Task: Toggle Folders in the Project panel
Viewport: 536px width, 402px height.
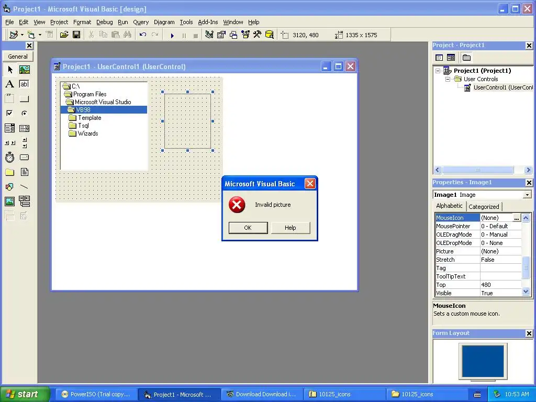Action: [466, 58]
